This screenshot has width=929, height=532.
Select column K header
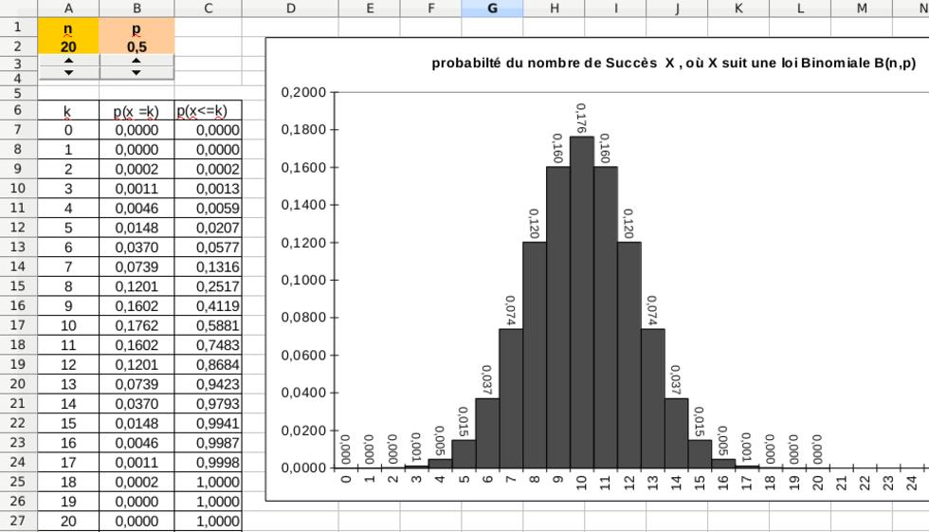[738, 9]
